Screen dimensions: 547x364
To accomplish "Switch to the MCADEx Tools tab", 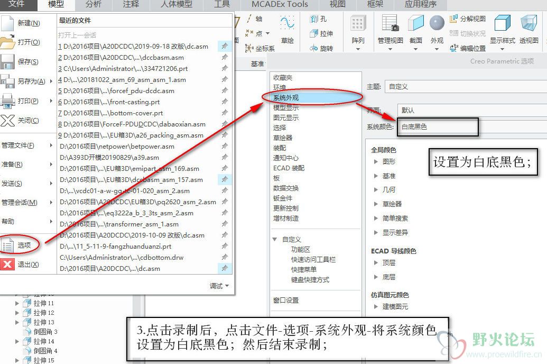I will tap(280, 4).
